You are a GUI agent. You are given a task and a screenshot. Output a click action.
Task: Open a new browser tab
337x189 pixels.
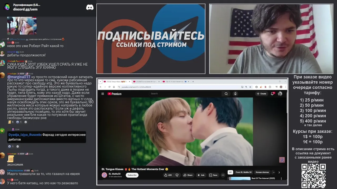(193, 82)
